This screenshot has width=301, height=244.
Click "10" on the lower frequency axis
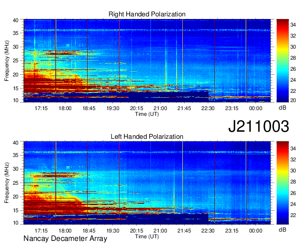click(x=15, y=223)
